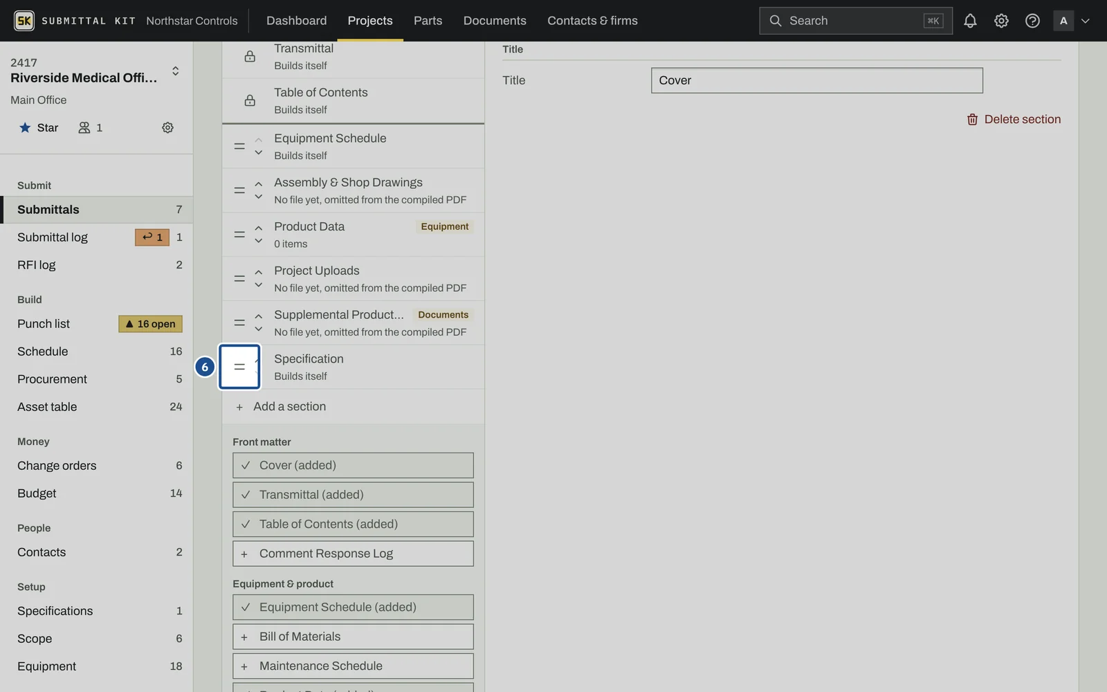This screenshot has height=692, width=1107.
Task: Click the Submittal Kit logo icon
Action: 24,21
